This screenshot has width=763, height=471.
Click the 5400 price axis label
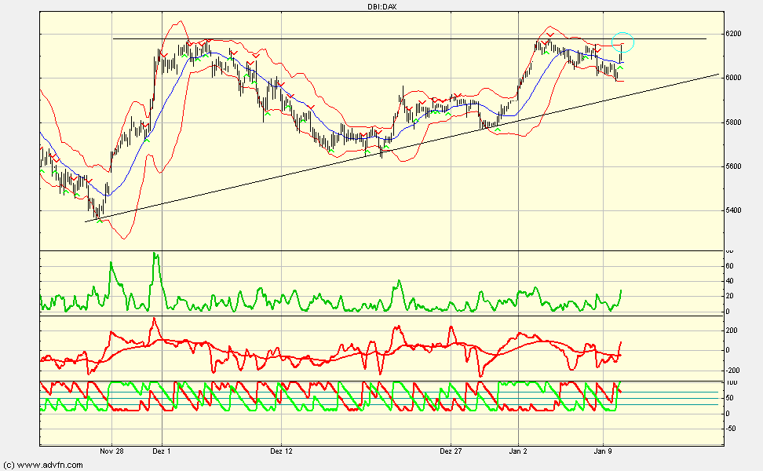(733, 209)
